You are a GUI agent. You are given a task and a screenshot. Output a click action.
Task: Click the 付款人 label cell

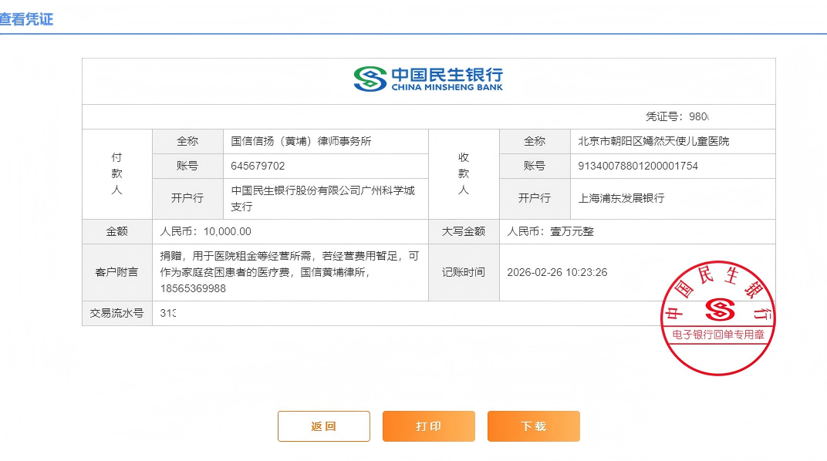117,174
